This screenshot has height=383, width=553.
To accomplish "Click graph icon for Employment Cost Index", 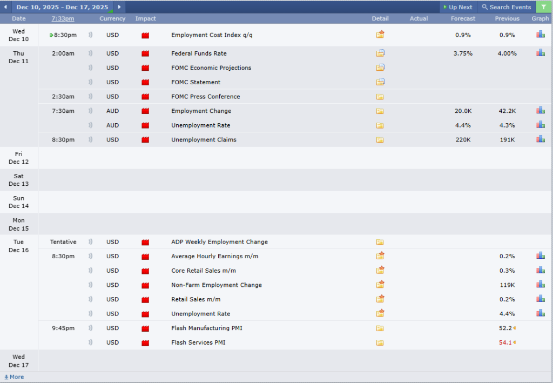I will click(540, 35).
